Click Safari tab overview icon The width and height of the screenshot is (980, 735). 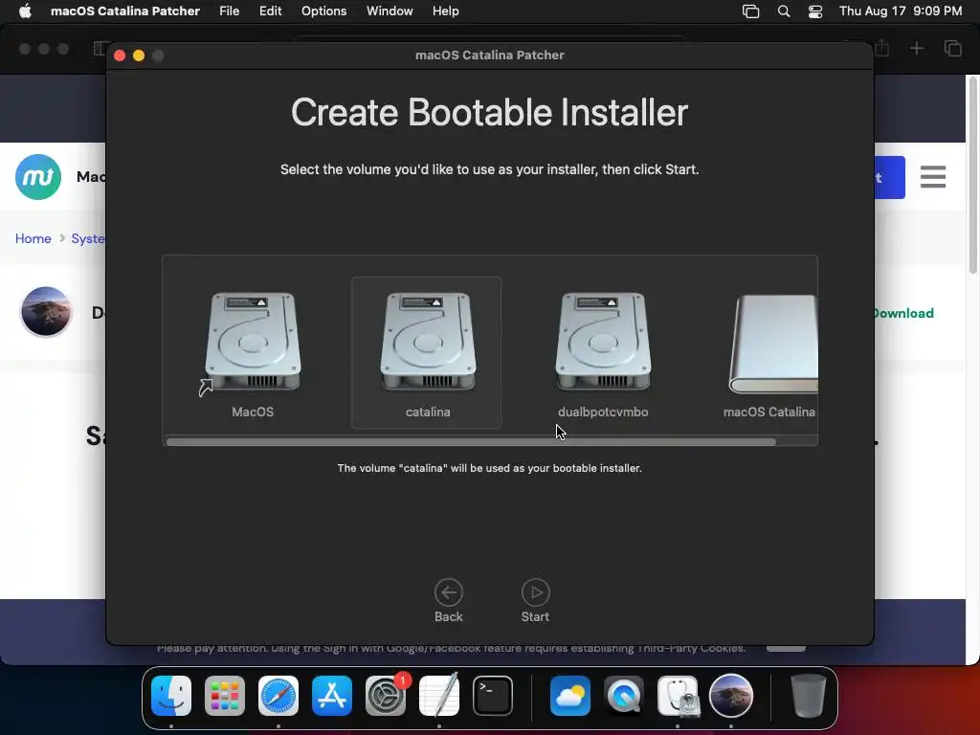click(952, 48)
